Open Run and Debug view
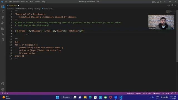Image resolution: width=178 pixels, height=100 pixels. [3, 23]
